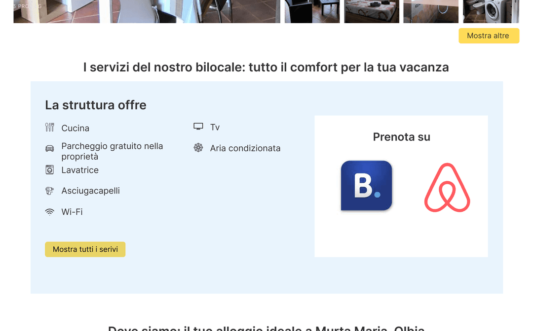This screenshot has width=533, height=331.
Task: Click the La struttura offre heading
Action: [96, 105]
